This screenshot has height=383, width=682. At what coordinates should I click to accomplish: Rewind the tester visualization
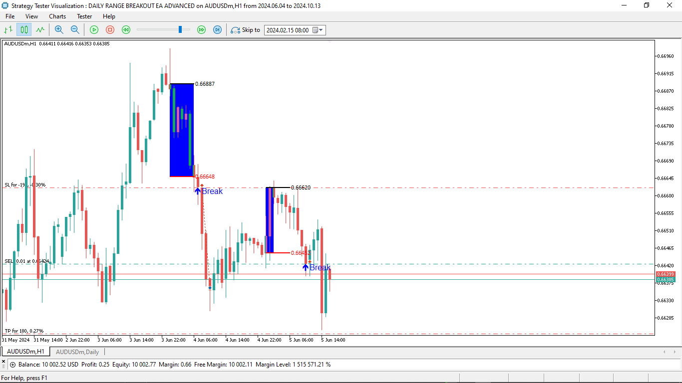click(x=126, y=30)
